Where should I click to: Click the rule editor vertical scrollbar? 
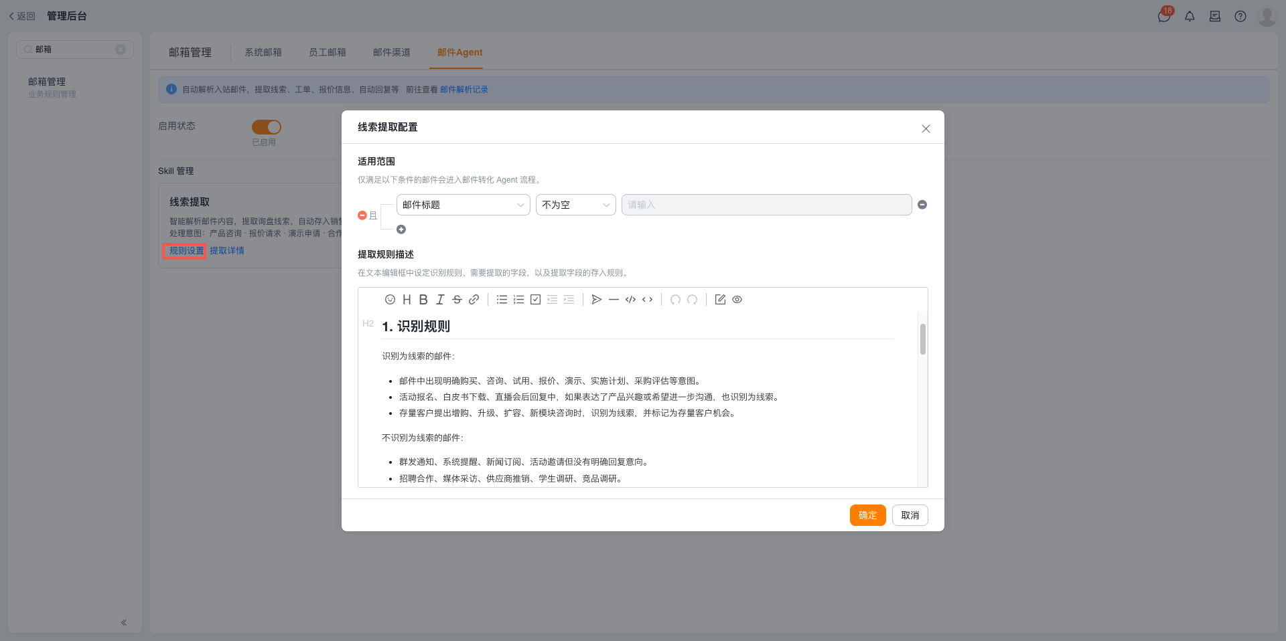tap(923, 339)
